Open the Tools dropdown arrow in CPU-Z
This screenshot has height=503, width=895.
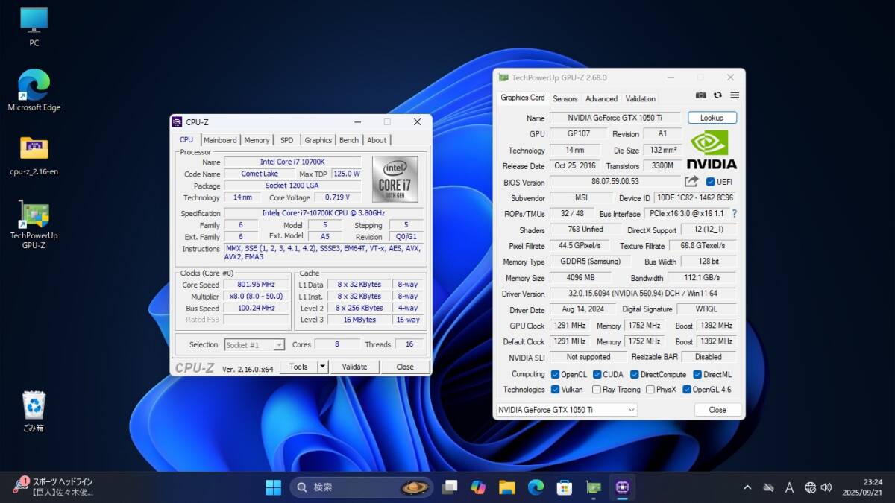point(322,367)
